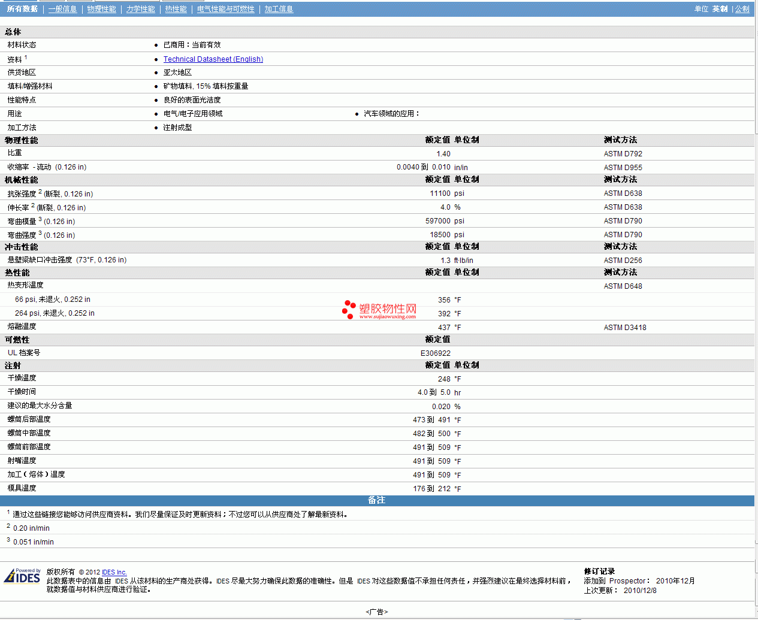Click the Powered by IDES logo

coord(22,576)
